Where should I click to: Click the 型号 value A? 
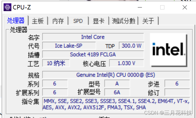pos(117,84)
